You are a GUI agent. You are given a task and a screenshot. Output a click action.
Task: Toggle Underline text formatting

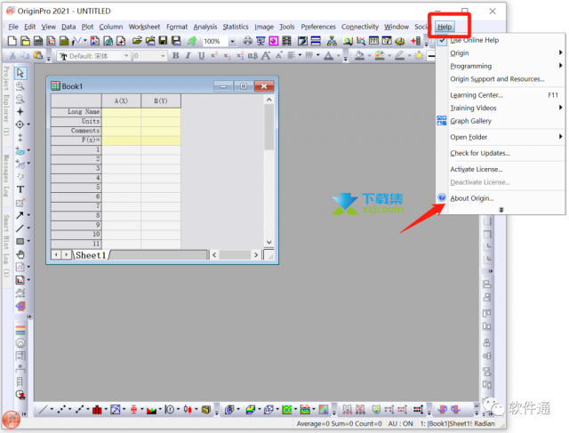click(x=201, y=55)
